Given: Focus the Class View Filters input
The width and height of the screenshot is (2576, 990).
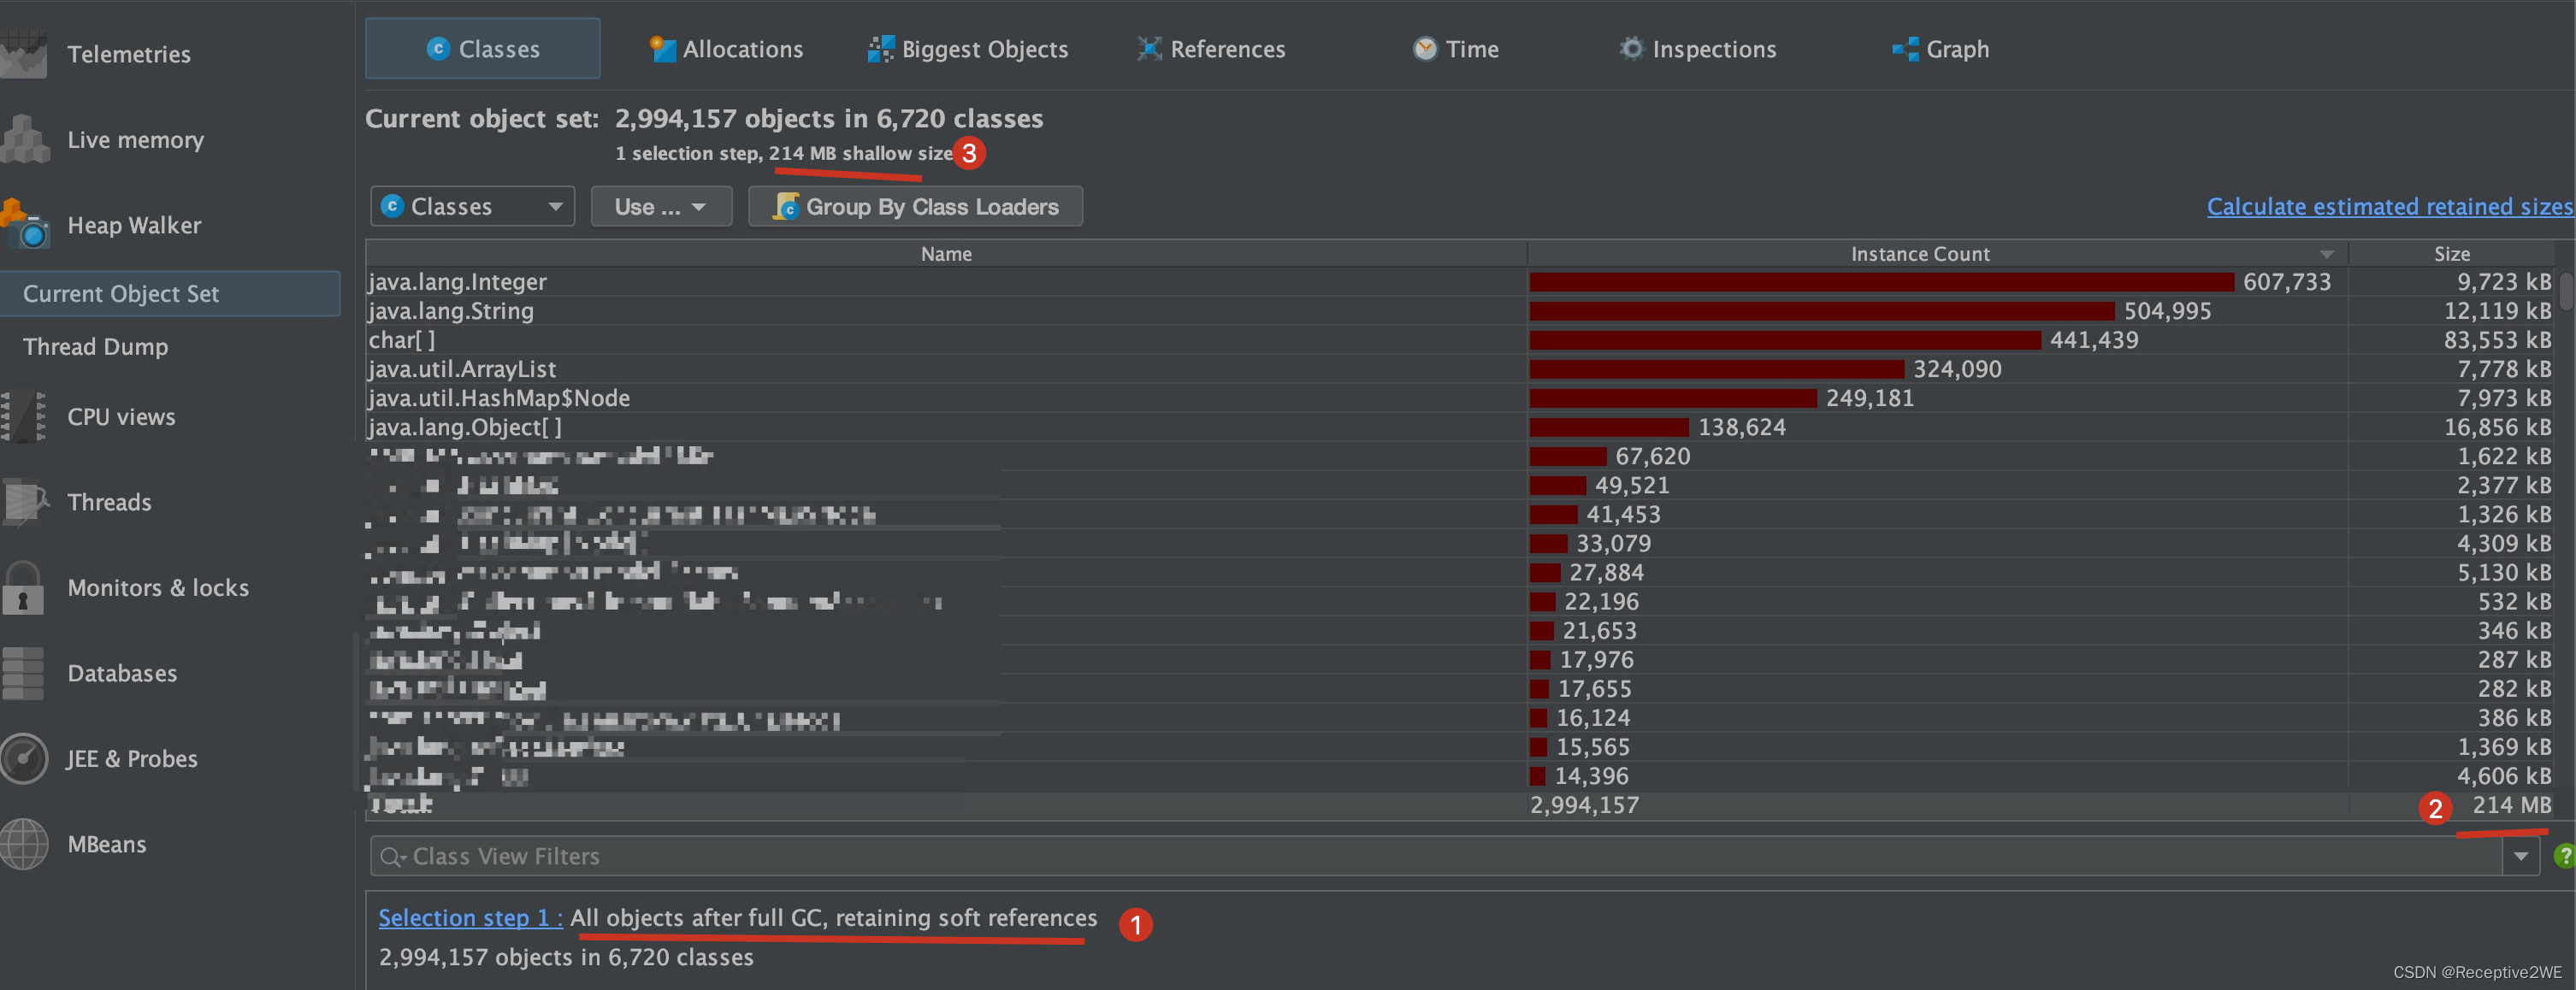Looking at the screenshot, I should click(x=1436, y=856).
